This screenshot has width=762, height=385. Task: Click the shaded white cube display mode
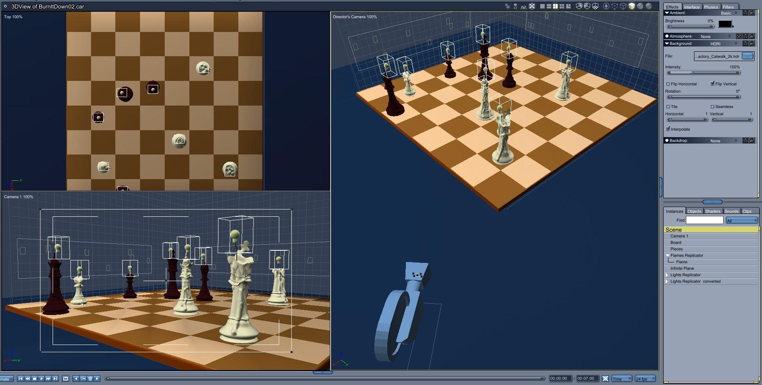632,6
